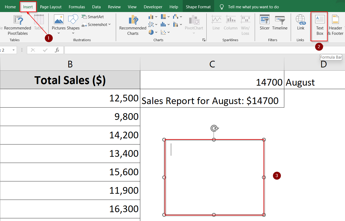
Task: Switch to the Insert tab
Action: [x=28, y=7]
